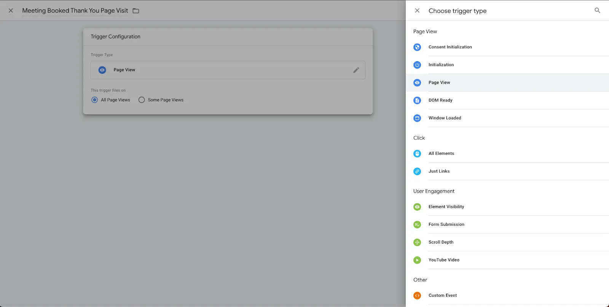609x307 pixels.
Task: Choose Window Loaded trigger type
Action: coord(507,118)
